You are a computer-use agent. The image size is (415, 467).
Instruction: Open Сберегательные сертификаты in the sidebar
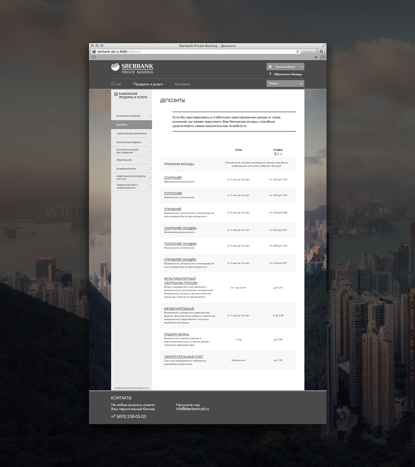tap(131, 134)
